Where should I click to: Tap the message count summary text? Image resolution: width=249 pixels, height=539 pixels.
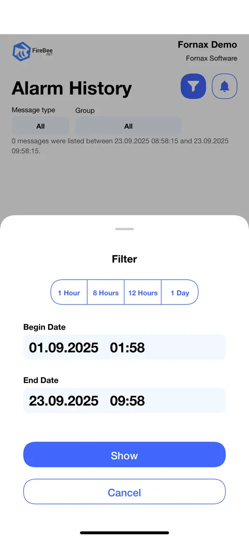point(120,146)
